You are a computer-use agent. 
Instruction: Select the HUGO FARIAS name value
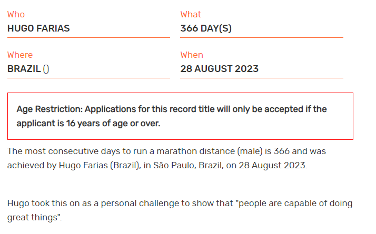click(38, 28)
